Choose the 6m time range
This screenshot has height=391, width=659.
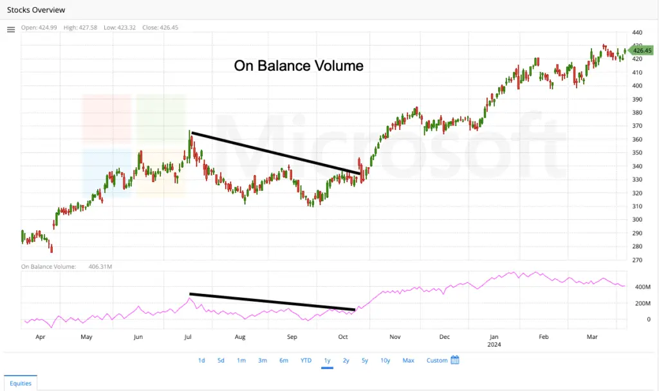(284, 360)
